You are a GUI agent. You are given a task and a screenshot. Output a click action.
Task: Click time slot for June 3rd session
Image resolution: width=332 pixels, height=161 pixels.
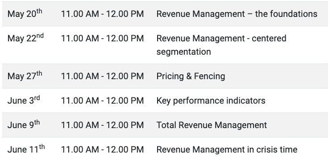pyautogui.click(x=102, y=101)
